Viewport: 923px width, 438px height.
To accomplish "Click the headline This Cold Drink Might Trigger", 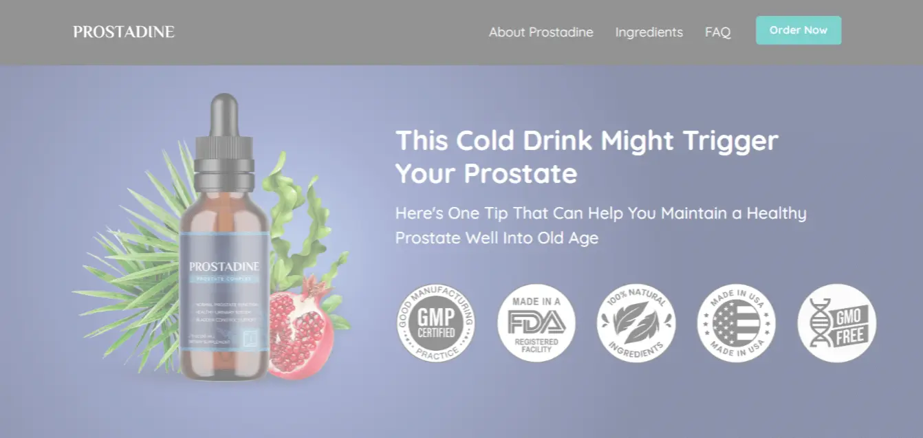I will click(587, 140).
